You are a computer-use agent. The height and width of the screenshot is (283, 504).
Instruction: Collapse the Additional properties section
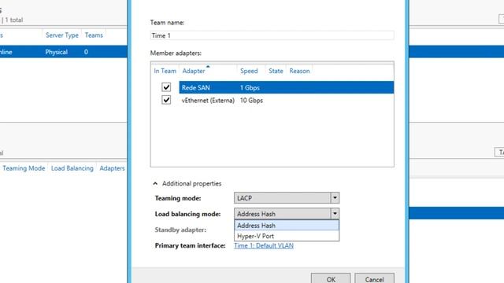155,183
